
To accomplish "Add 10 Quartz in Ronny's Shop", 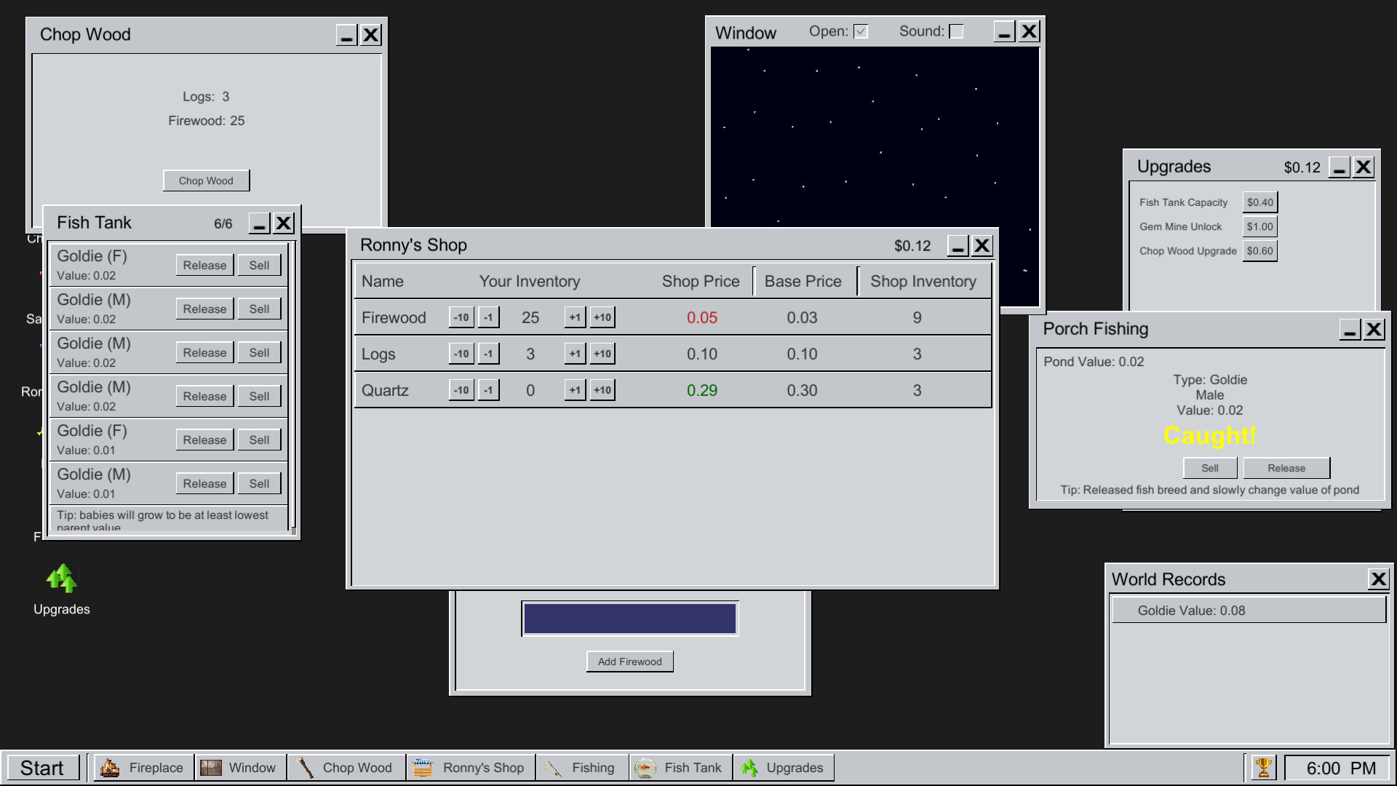I will click(x=602, y=390).
